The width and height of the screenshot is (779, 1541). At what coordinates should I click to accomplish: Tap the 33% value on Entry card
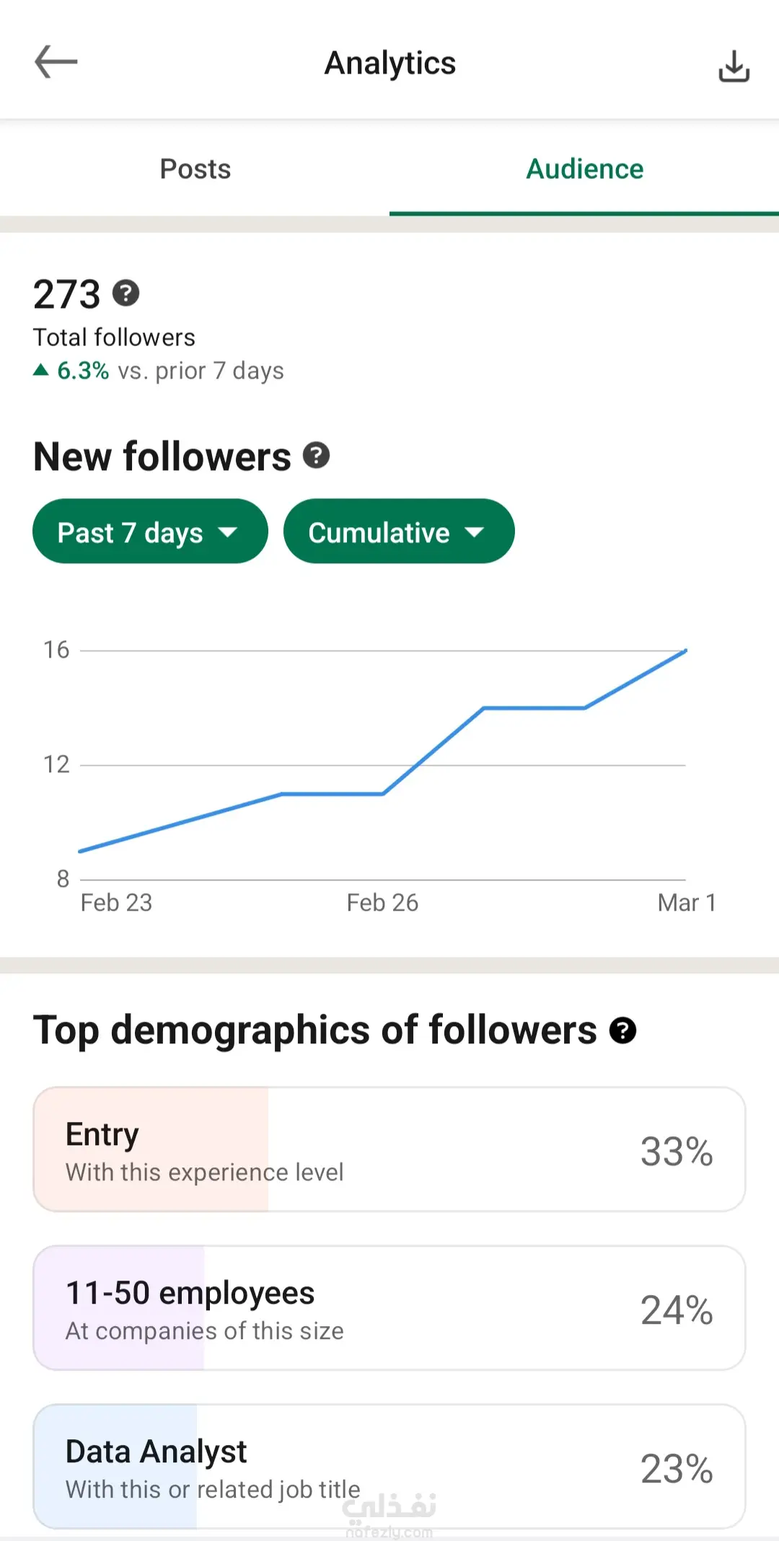pos(677,1152)
